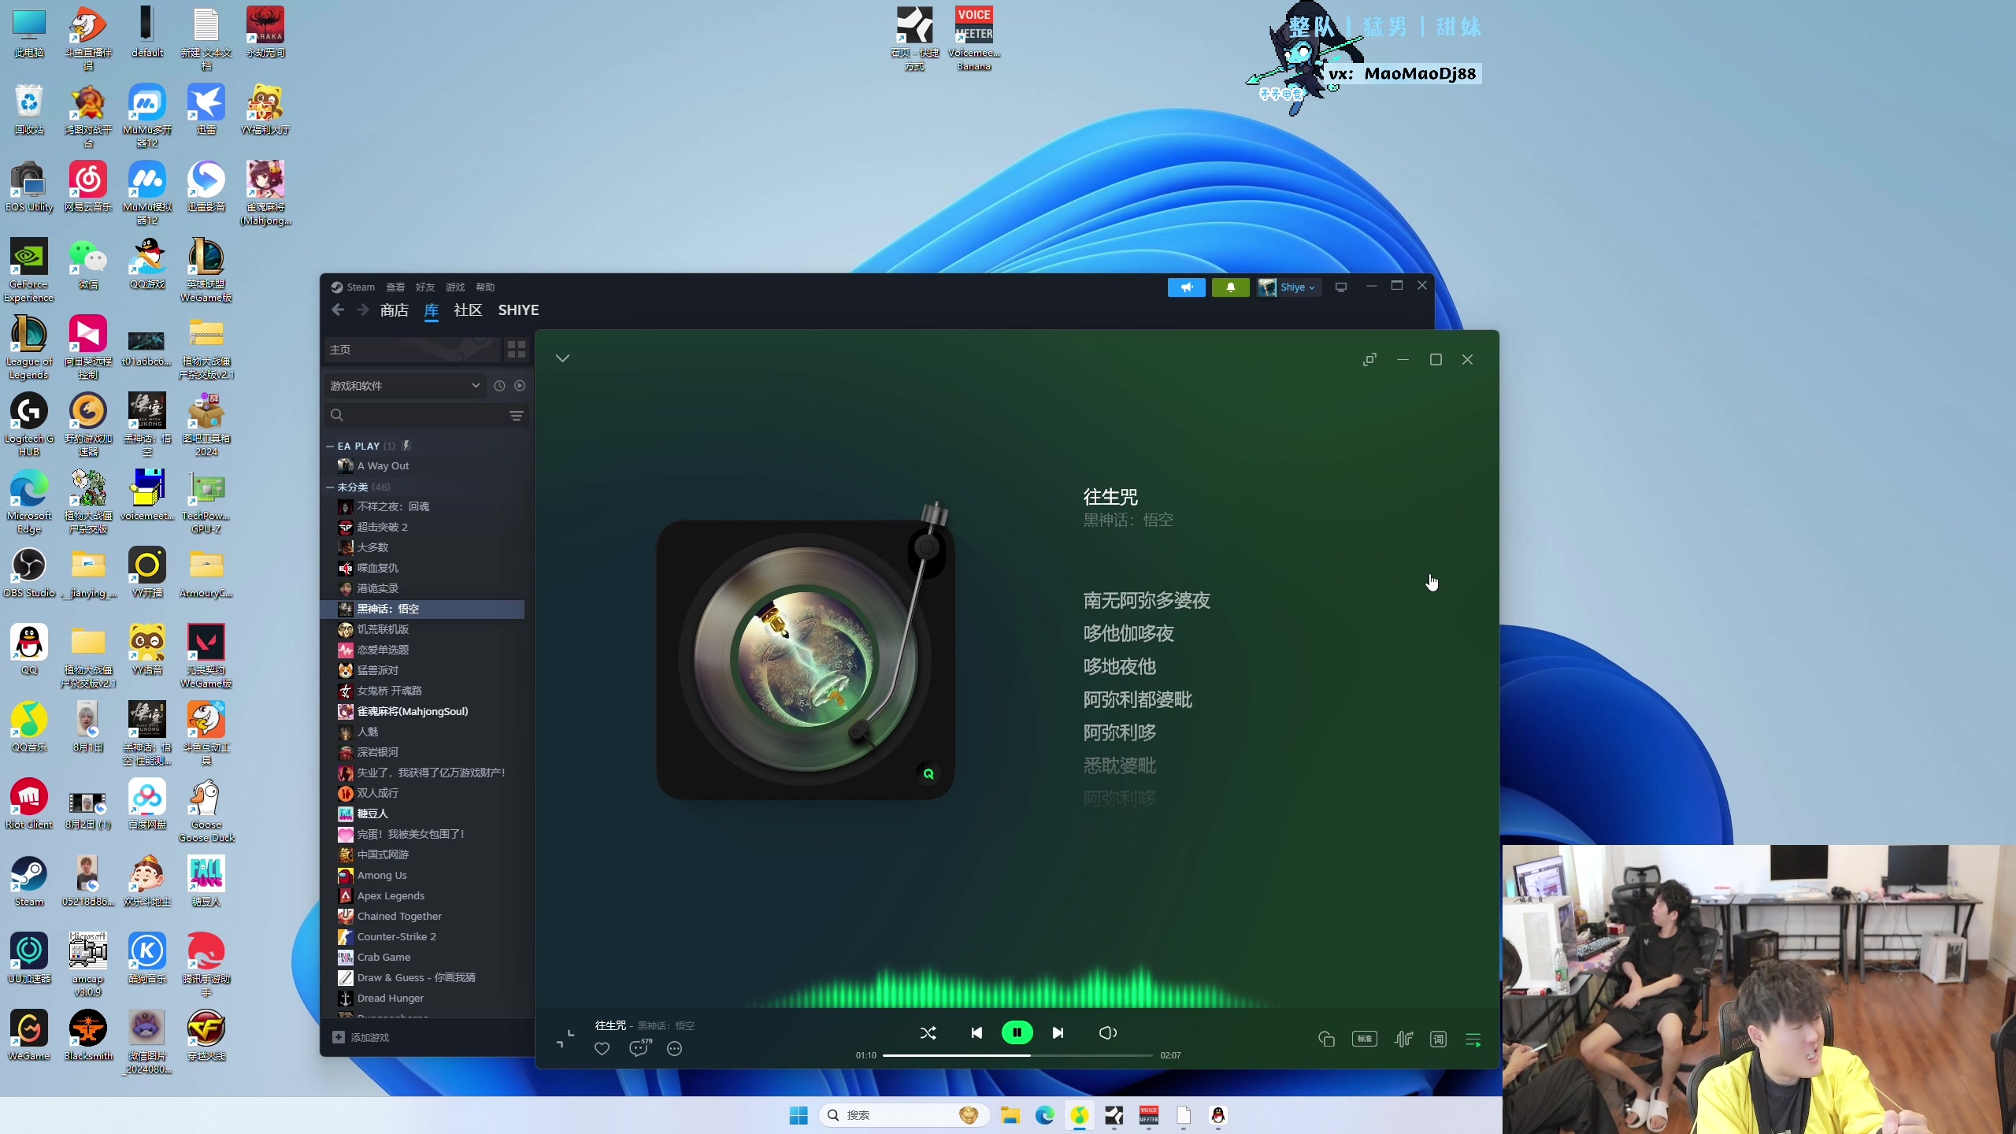2016x1134 pixels.
Task: Click the heart/favorite icon on track
Action: [x=601, y=1050]
